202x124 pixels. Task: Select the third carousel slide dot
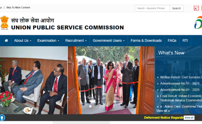(x=97, y=106)
